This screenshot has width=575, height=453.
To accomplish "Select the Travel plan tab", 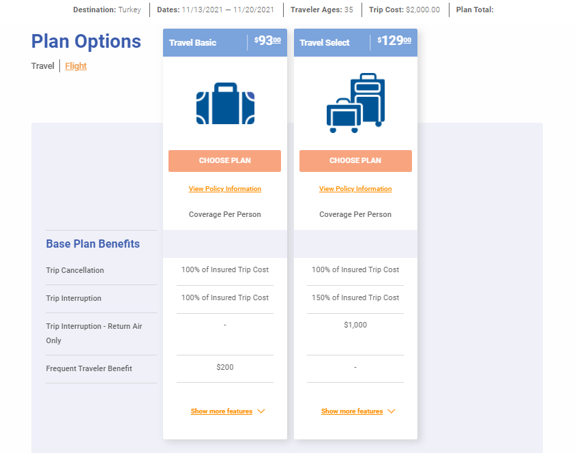I will [42, 66].
